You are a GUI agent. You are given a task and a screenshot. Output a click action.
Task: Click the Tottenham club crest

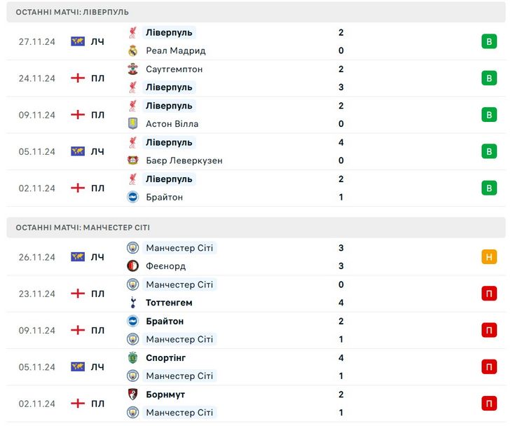coord(132,303)
